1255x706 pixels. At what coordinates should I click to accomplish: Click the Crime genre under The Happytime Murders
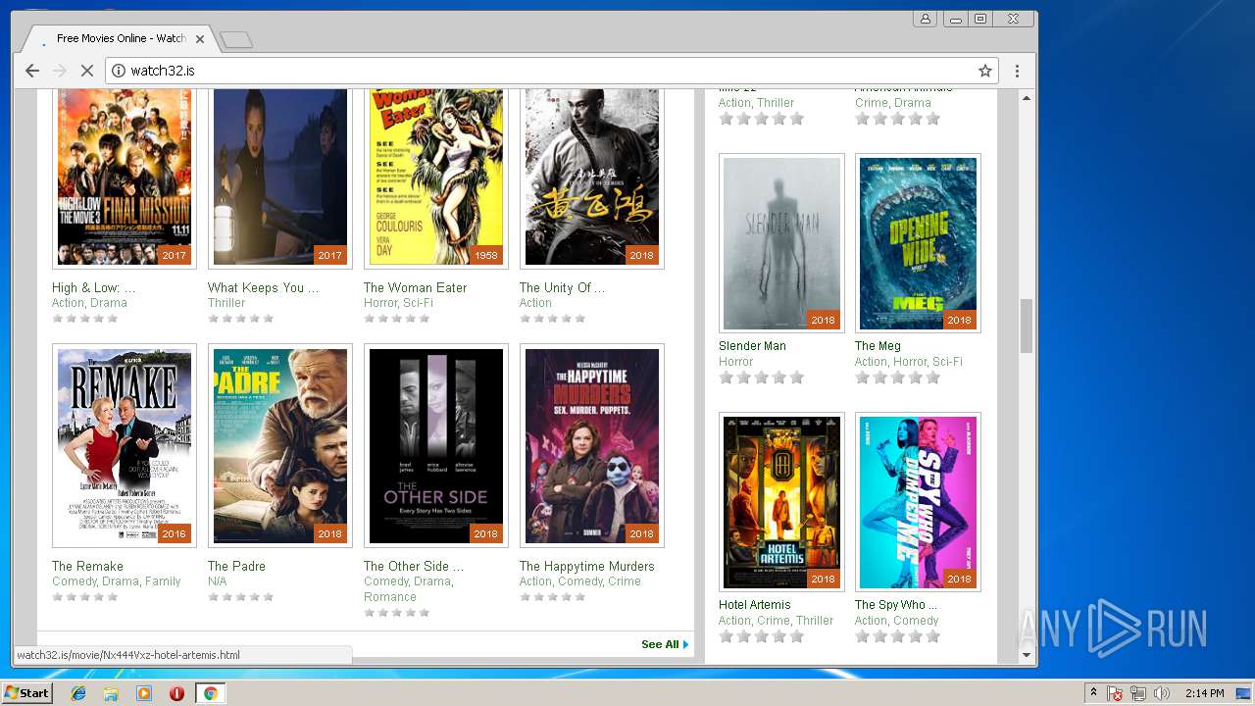pyautogui.click(x=625, y=581)
